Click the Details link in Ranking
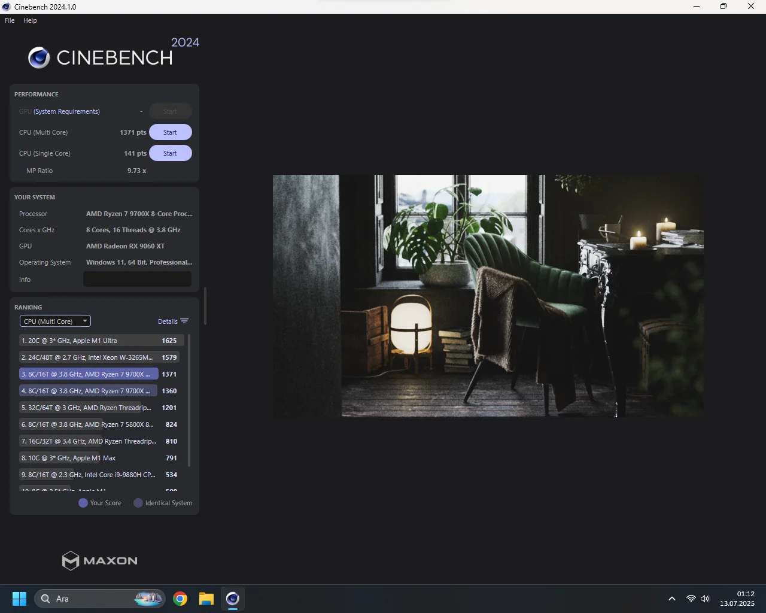The height and width of the screenshot is (613, 766). click(168, 321)
